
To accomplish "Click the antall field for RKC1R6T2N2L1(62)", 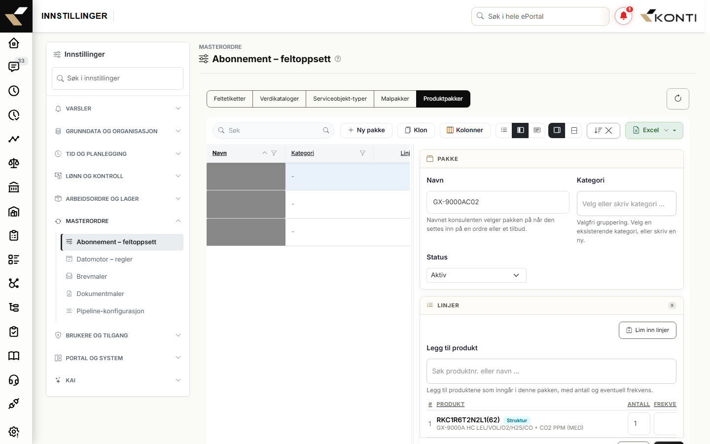I will [639, 424].
